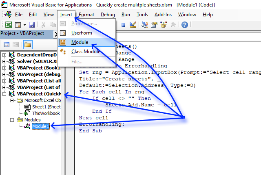Image resolution: width=261 pixels, height=175 pixels.
Task: Click the 'Next cell' code line
Action: tap(93, 118)
